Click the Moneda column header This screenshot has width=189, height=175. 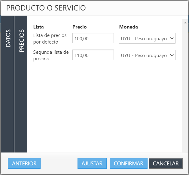coord(129,27)
